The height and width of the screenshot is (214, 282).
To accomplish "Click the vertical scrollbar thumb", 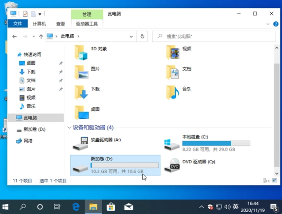I will (277, 115).
